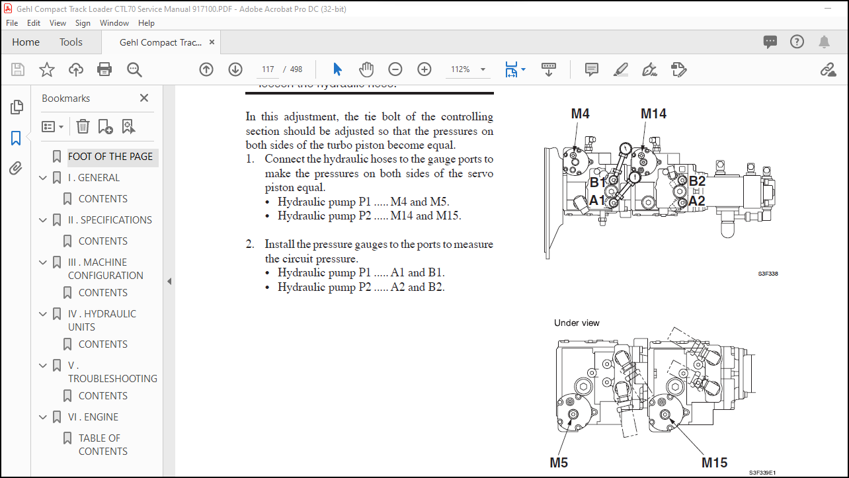This screenshot has width=849, height=478.
Task: Collapse the III . MACHINE CONFIGURATION bookmark
Action: [x=43, y=262]
